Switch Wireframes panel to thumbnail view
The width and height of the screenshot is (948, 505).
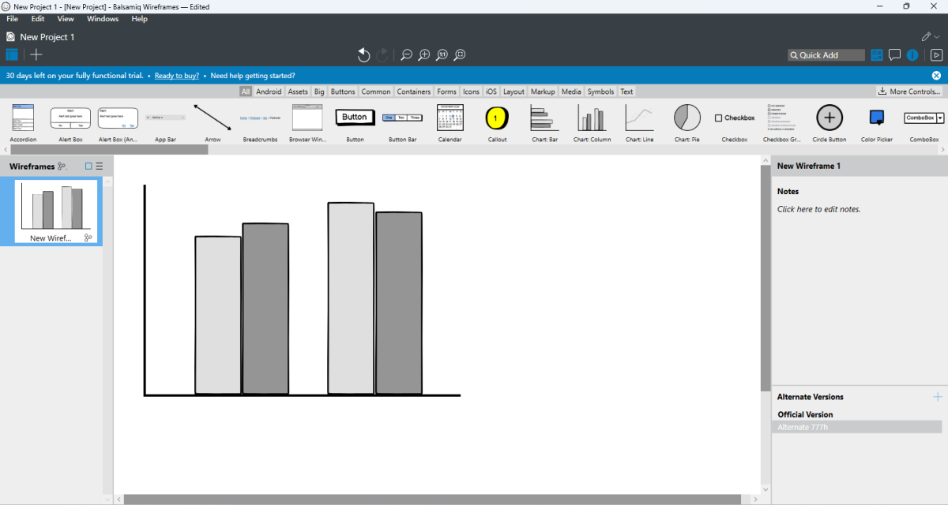(x=88, y=166)
